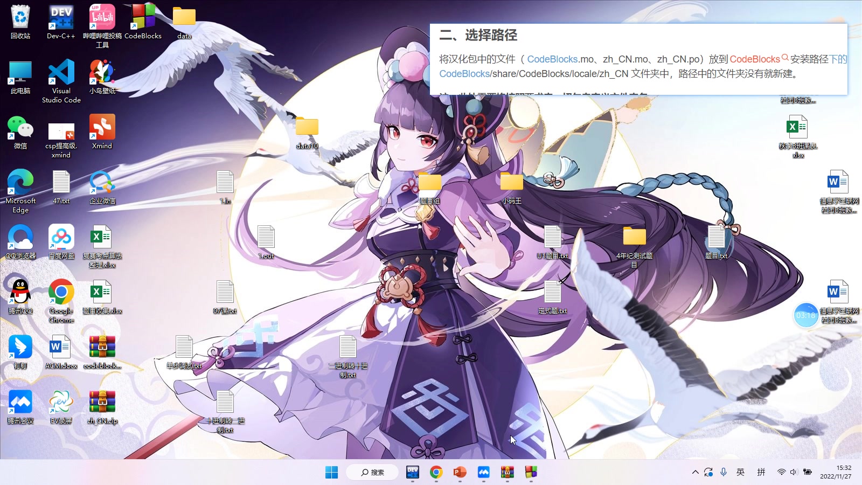Click the microphone tray icon
Viewport: 862px width, 485px height.
[x=724, y=472]
